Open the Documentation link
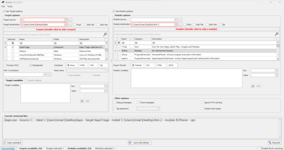Viewport: 284px width, 150px height. pos(8,148)
